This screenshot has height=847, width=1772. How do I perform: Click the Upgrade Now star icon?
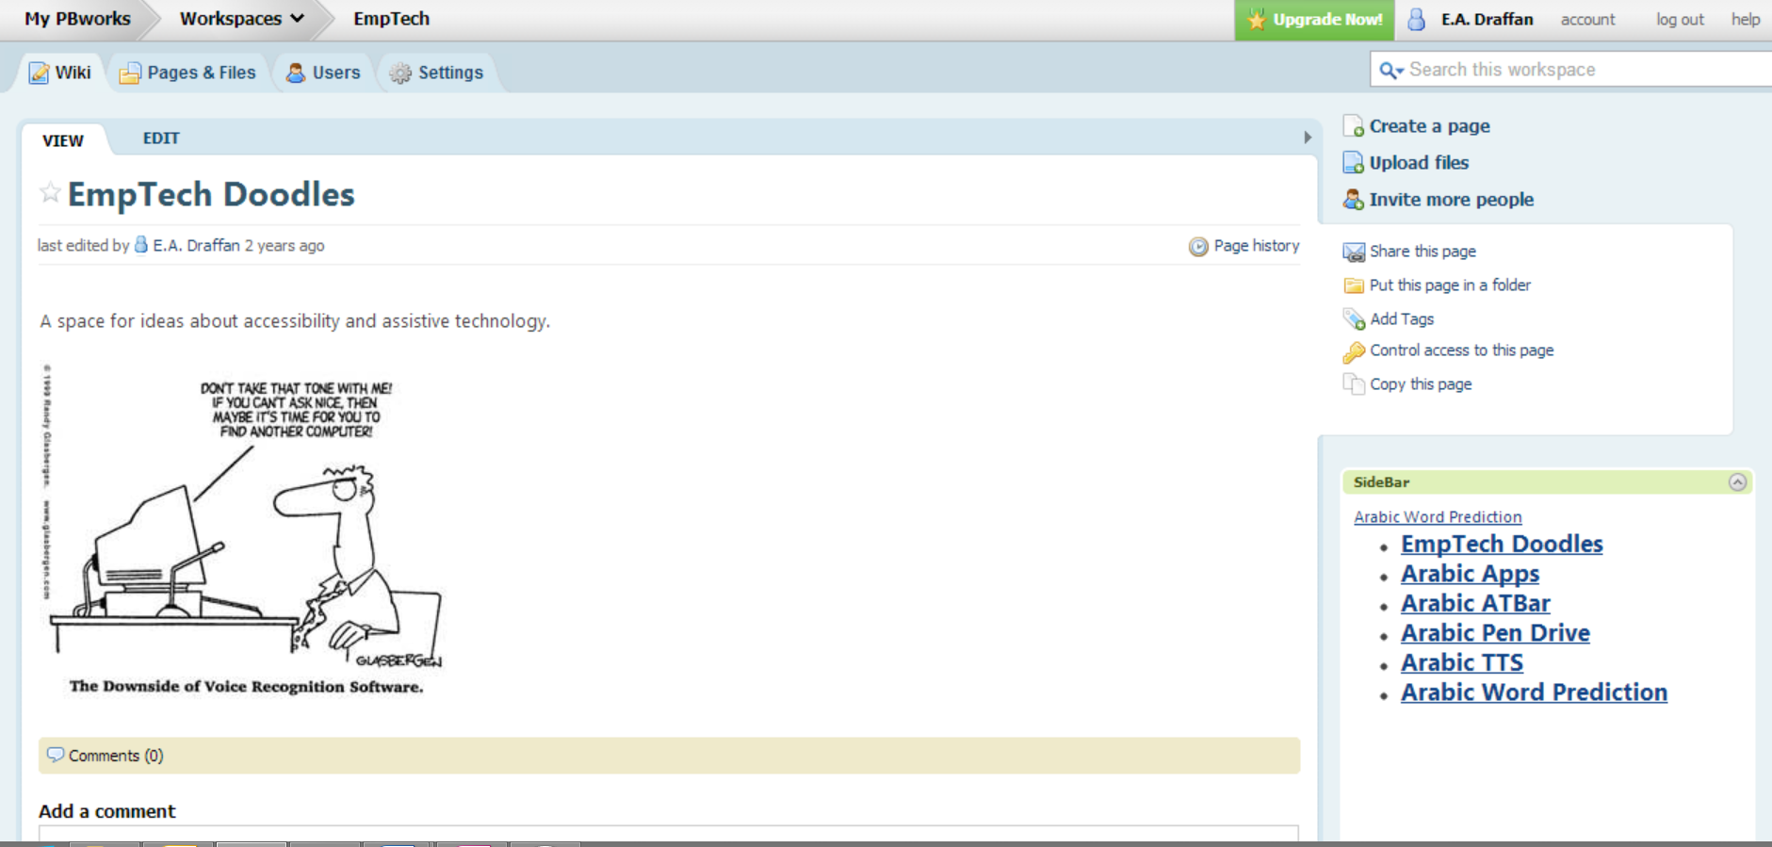(1257, 19)
